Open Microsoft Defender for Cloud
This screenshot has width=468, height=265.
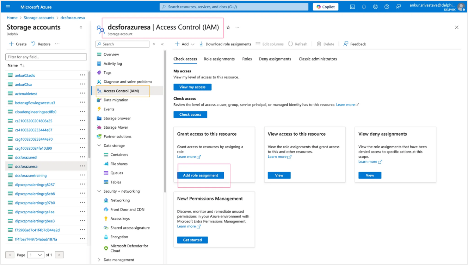click(129, 248)
